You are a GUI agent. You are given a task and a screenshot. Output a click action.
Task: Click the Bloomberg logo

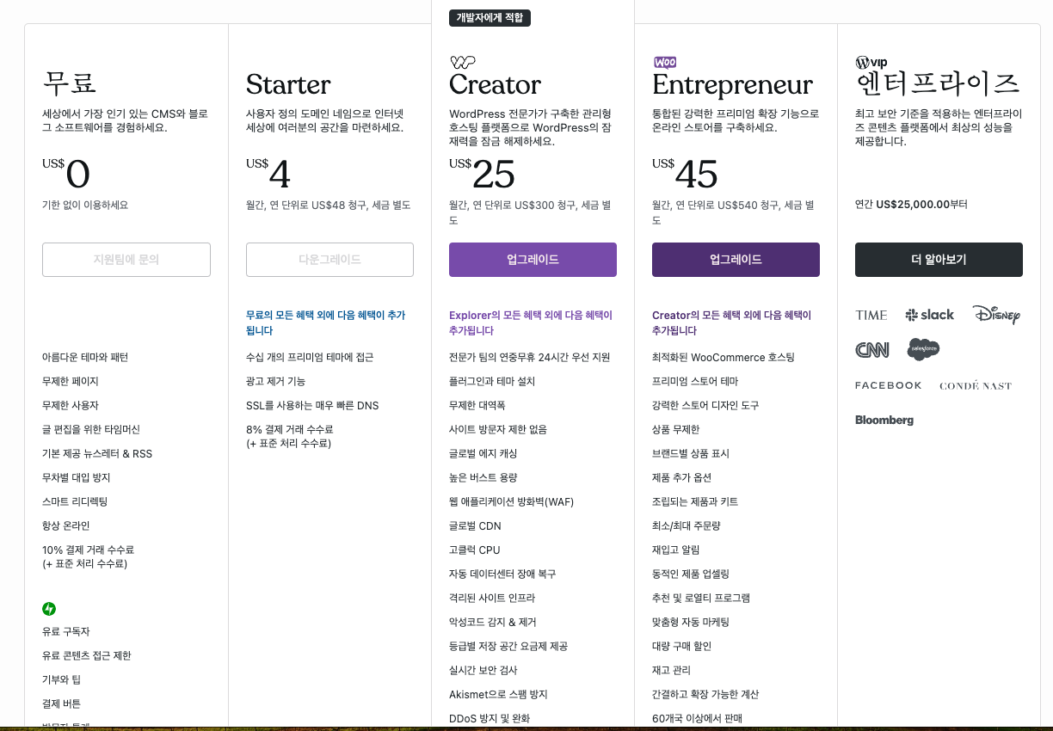(884, 421)
